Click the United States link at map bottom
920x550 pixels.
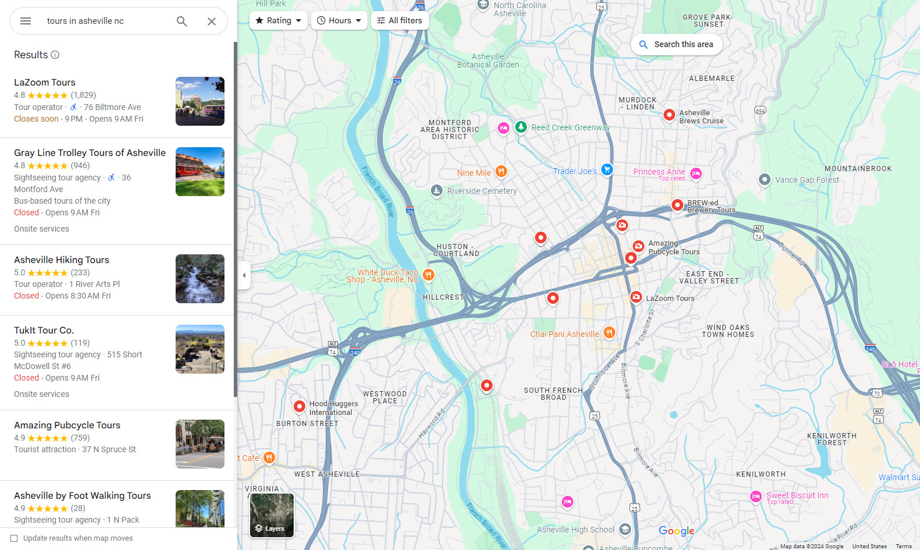869,547
